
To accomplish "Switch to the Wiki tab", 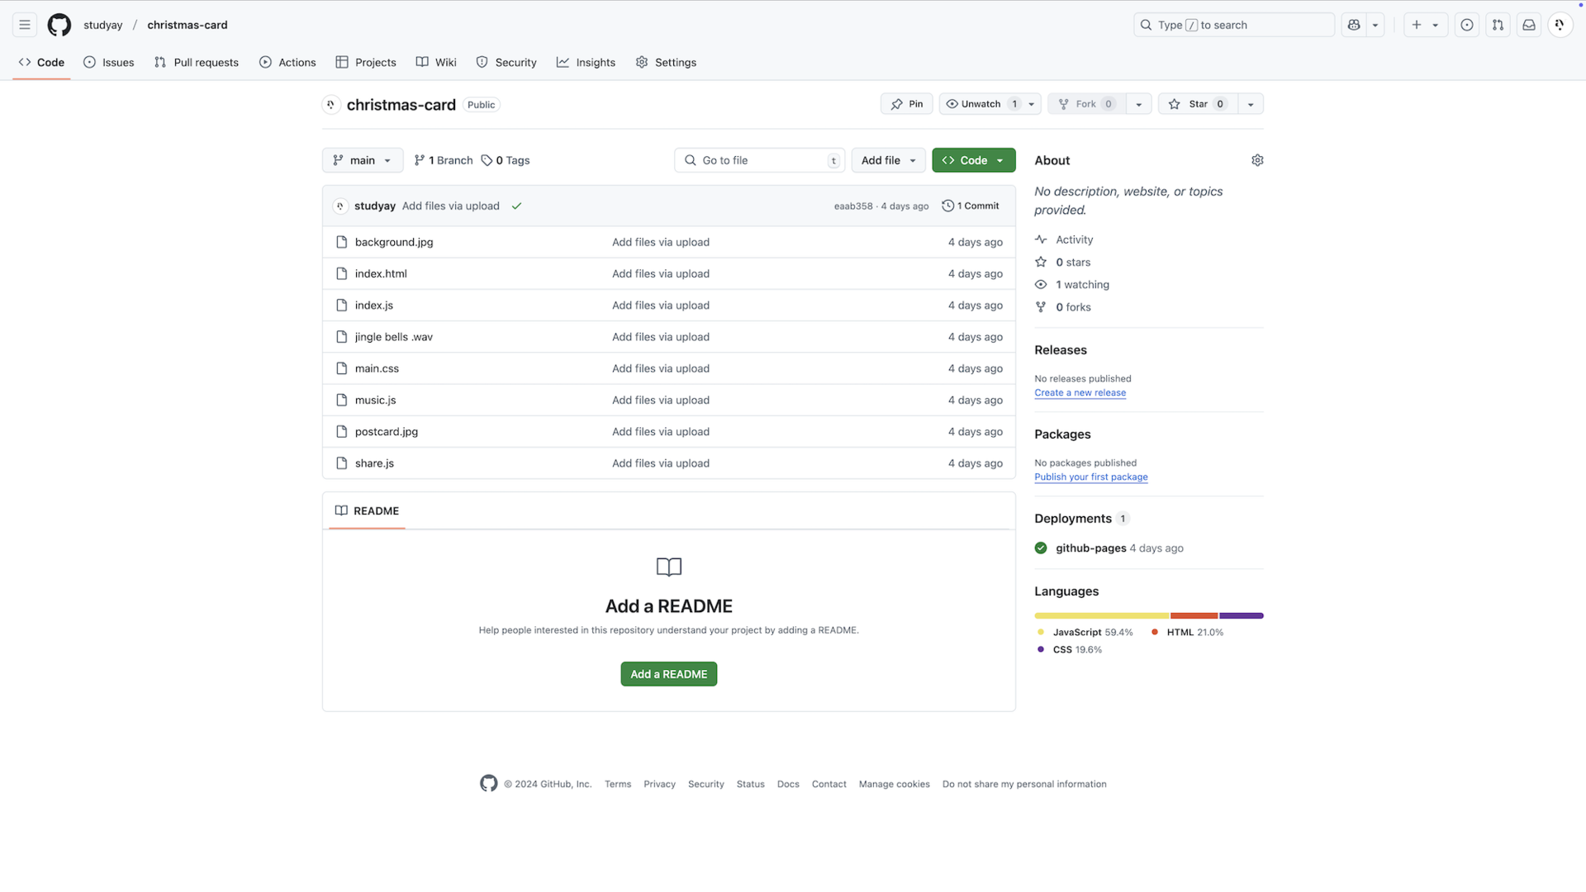I will (436, 62).
